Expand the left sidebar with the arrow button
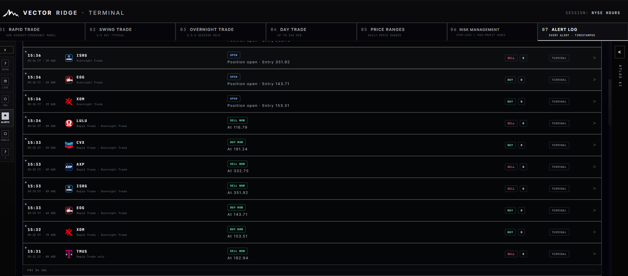 coord(5,50)
